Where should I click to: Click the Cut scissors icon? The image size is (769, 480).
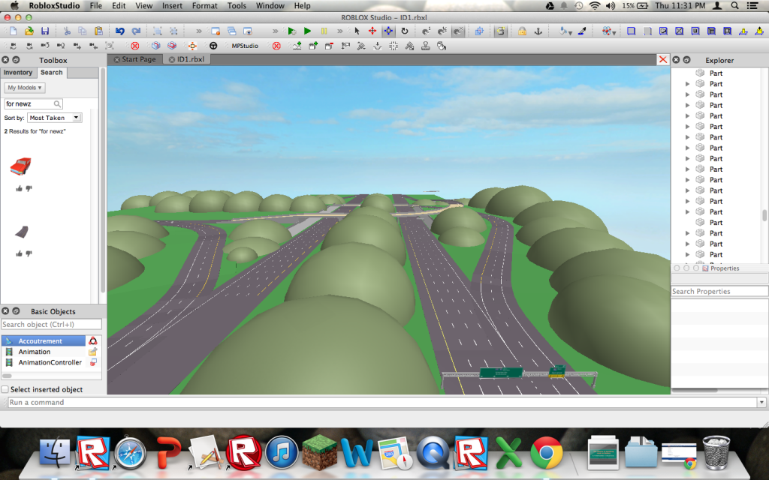click(x=67, y=31)
